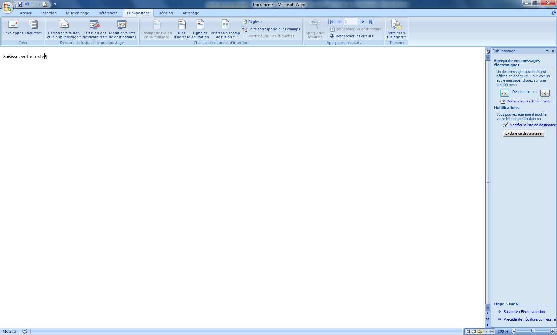557x335 pixels.
Task: Go to next record arrow
Action: click(363, 22)
